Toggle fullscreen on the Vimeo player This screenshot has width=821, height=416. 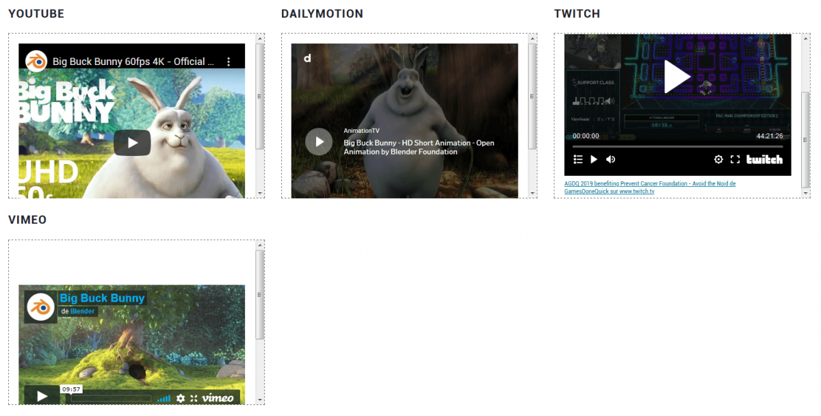coord(194,398)
